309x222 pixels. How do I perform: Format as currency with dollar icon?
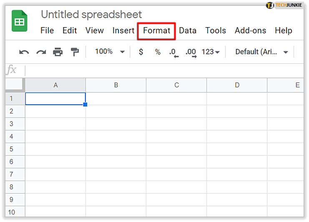pos(141,52)
